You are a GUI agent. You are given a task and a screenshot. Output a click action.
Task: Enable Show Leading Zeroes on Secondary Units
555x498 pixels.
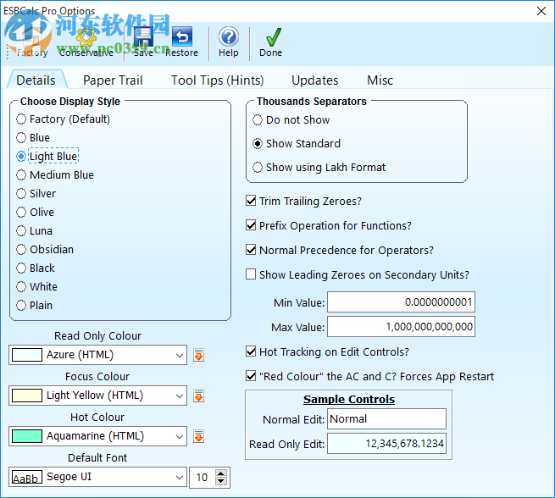[x=251, y=274]
